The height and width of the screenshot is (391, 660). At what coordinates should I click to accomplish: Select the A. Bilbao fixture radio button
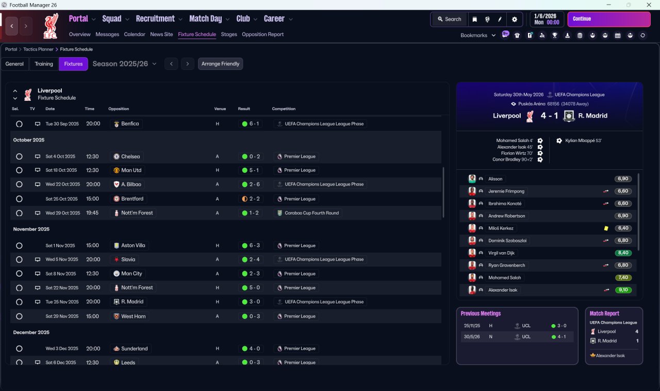pyautogui.click(x=19, y=184)
